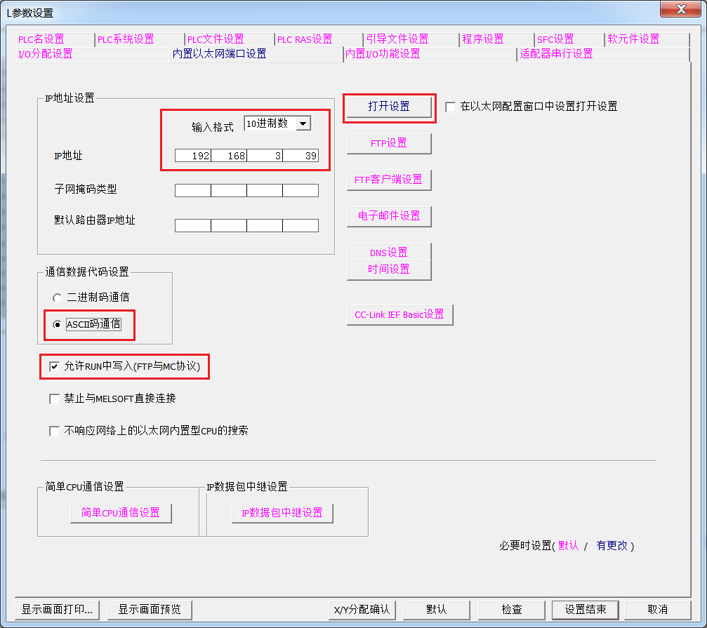Switch to the PLC系统设置 tab
The width and height of the screenshot is (707, 628).
(126, 39)
